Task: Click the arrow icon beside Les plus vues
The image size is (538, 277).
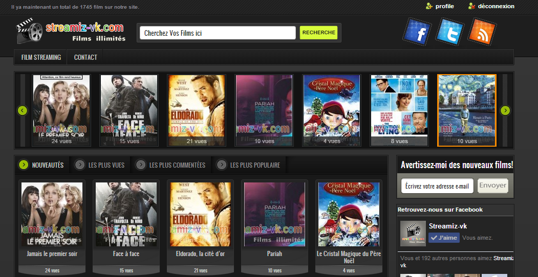Action: tap(80, 165)
